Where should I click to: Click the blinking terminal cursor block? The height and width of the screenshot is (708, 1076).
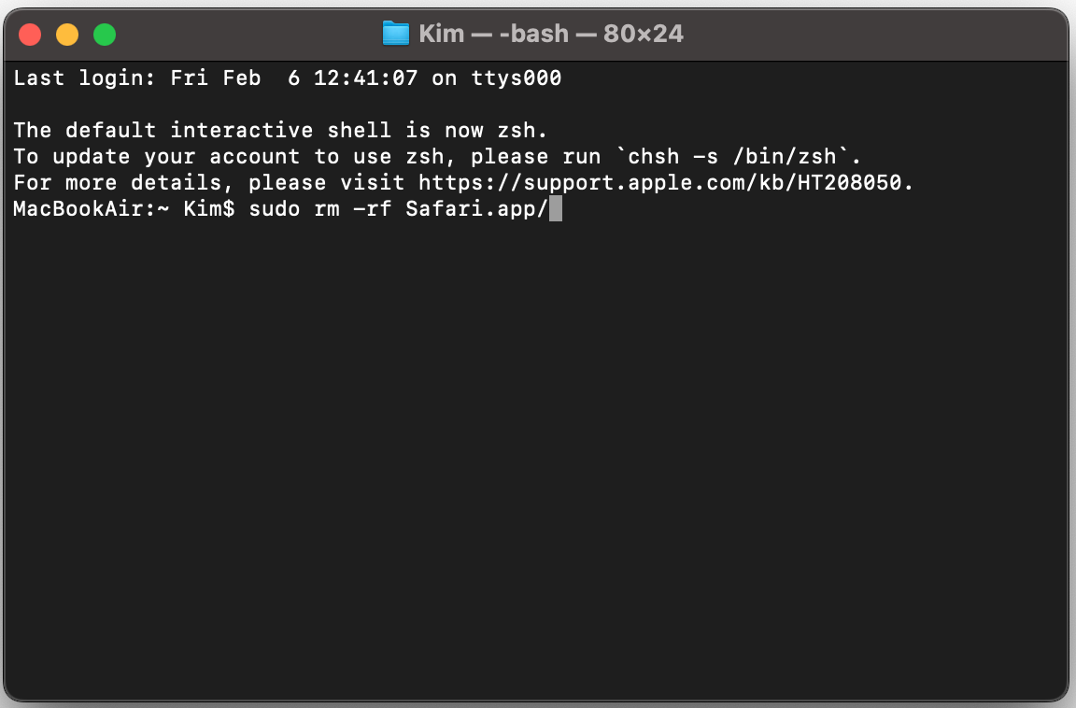tap(558, 207)
